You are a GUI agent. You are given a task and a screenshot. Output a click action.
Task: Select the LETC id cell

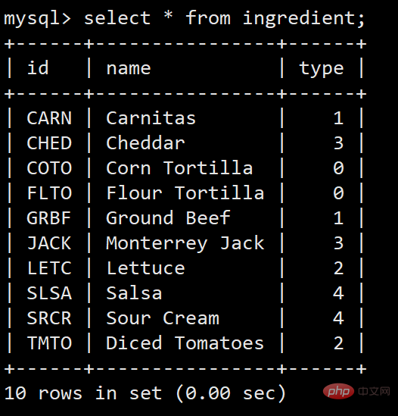[49, 268]
